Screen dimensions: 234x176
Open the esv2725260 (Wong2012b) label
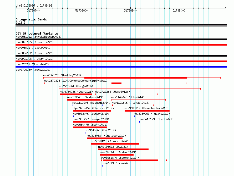[33, 70]
